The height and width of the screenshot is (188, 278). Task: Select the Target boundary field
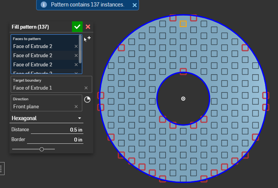pyautogui.click(x=51, y=84)
